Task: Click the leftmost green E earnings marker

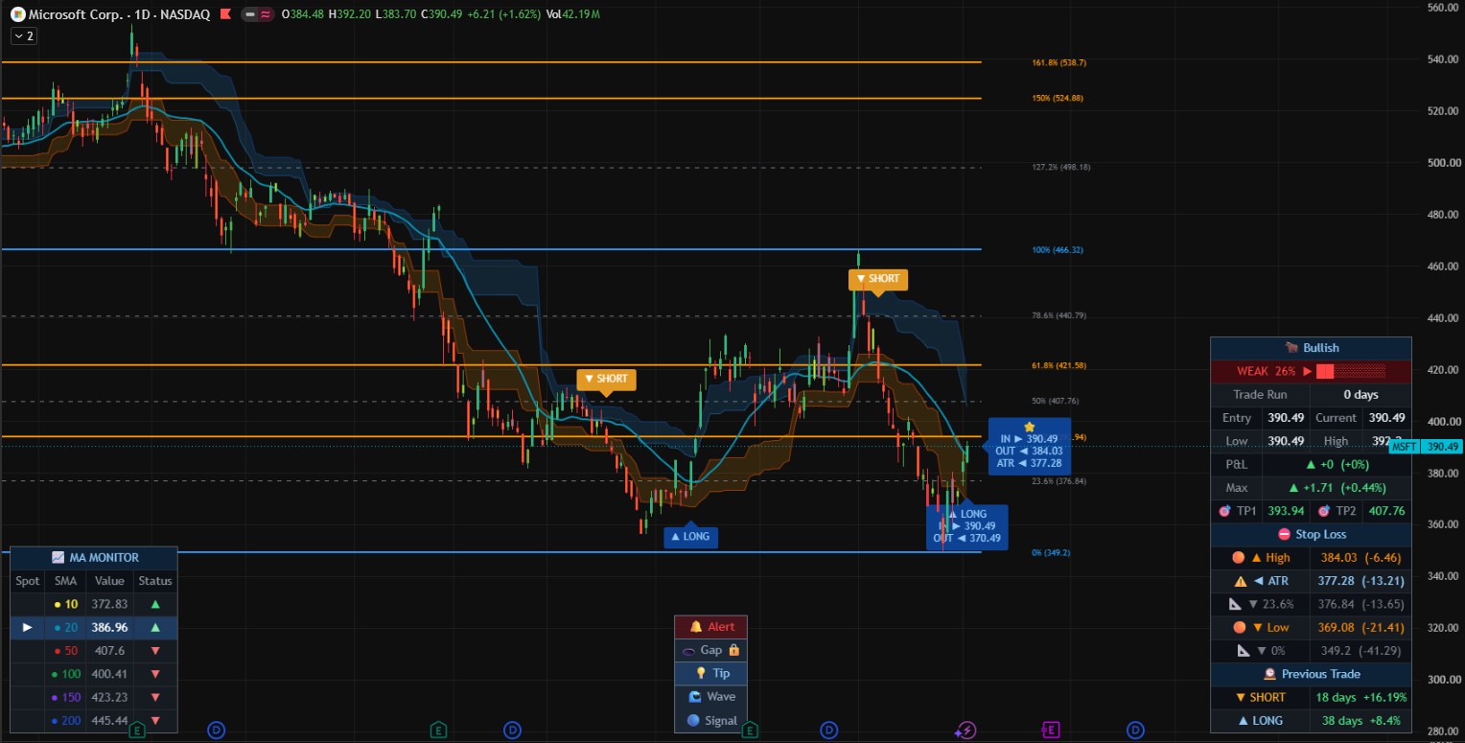Action: pos(137,731)
